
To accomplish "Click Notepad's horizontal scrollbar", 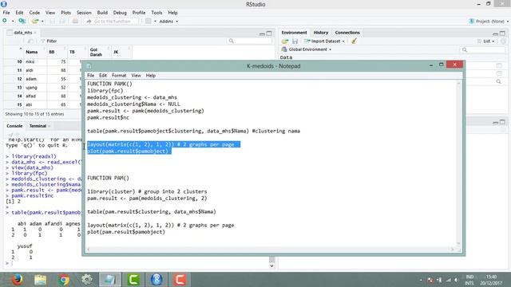I will (x=270, y=250).
